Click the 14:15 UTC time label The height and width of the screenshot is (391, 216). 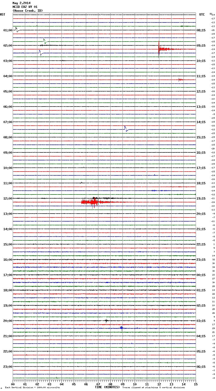(201, 122)
